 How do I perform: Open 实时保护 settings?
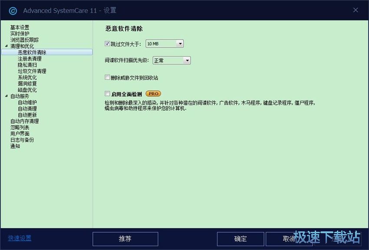click(x=20, y=34)
